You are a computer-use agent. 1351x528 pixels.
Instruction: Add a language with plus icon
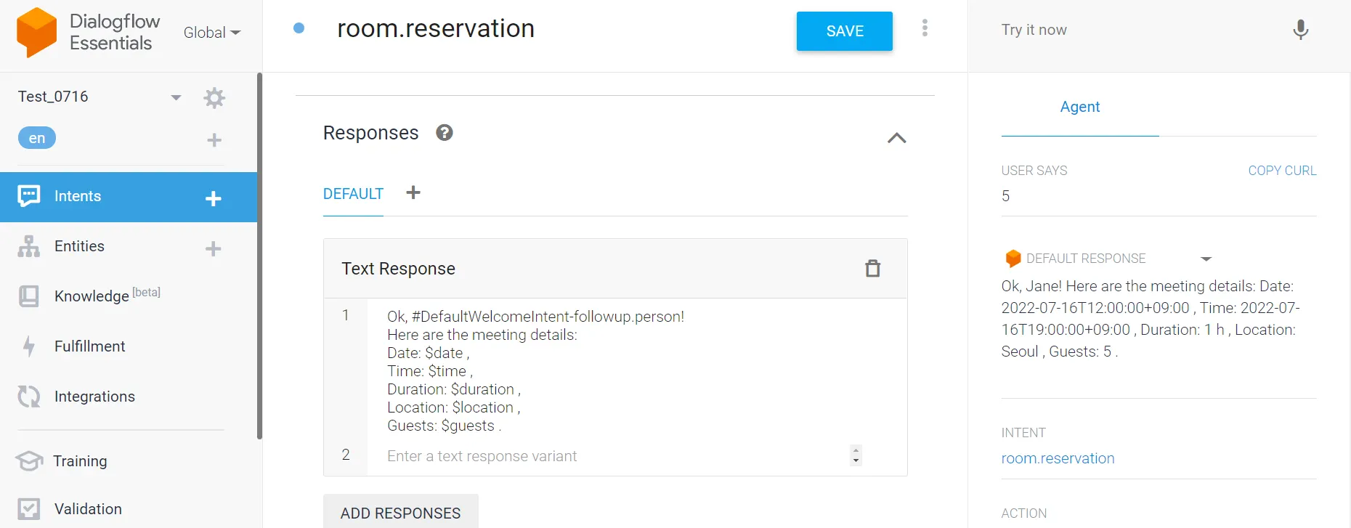click(214, 140)
